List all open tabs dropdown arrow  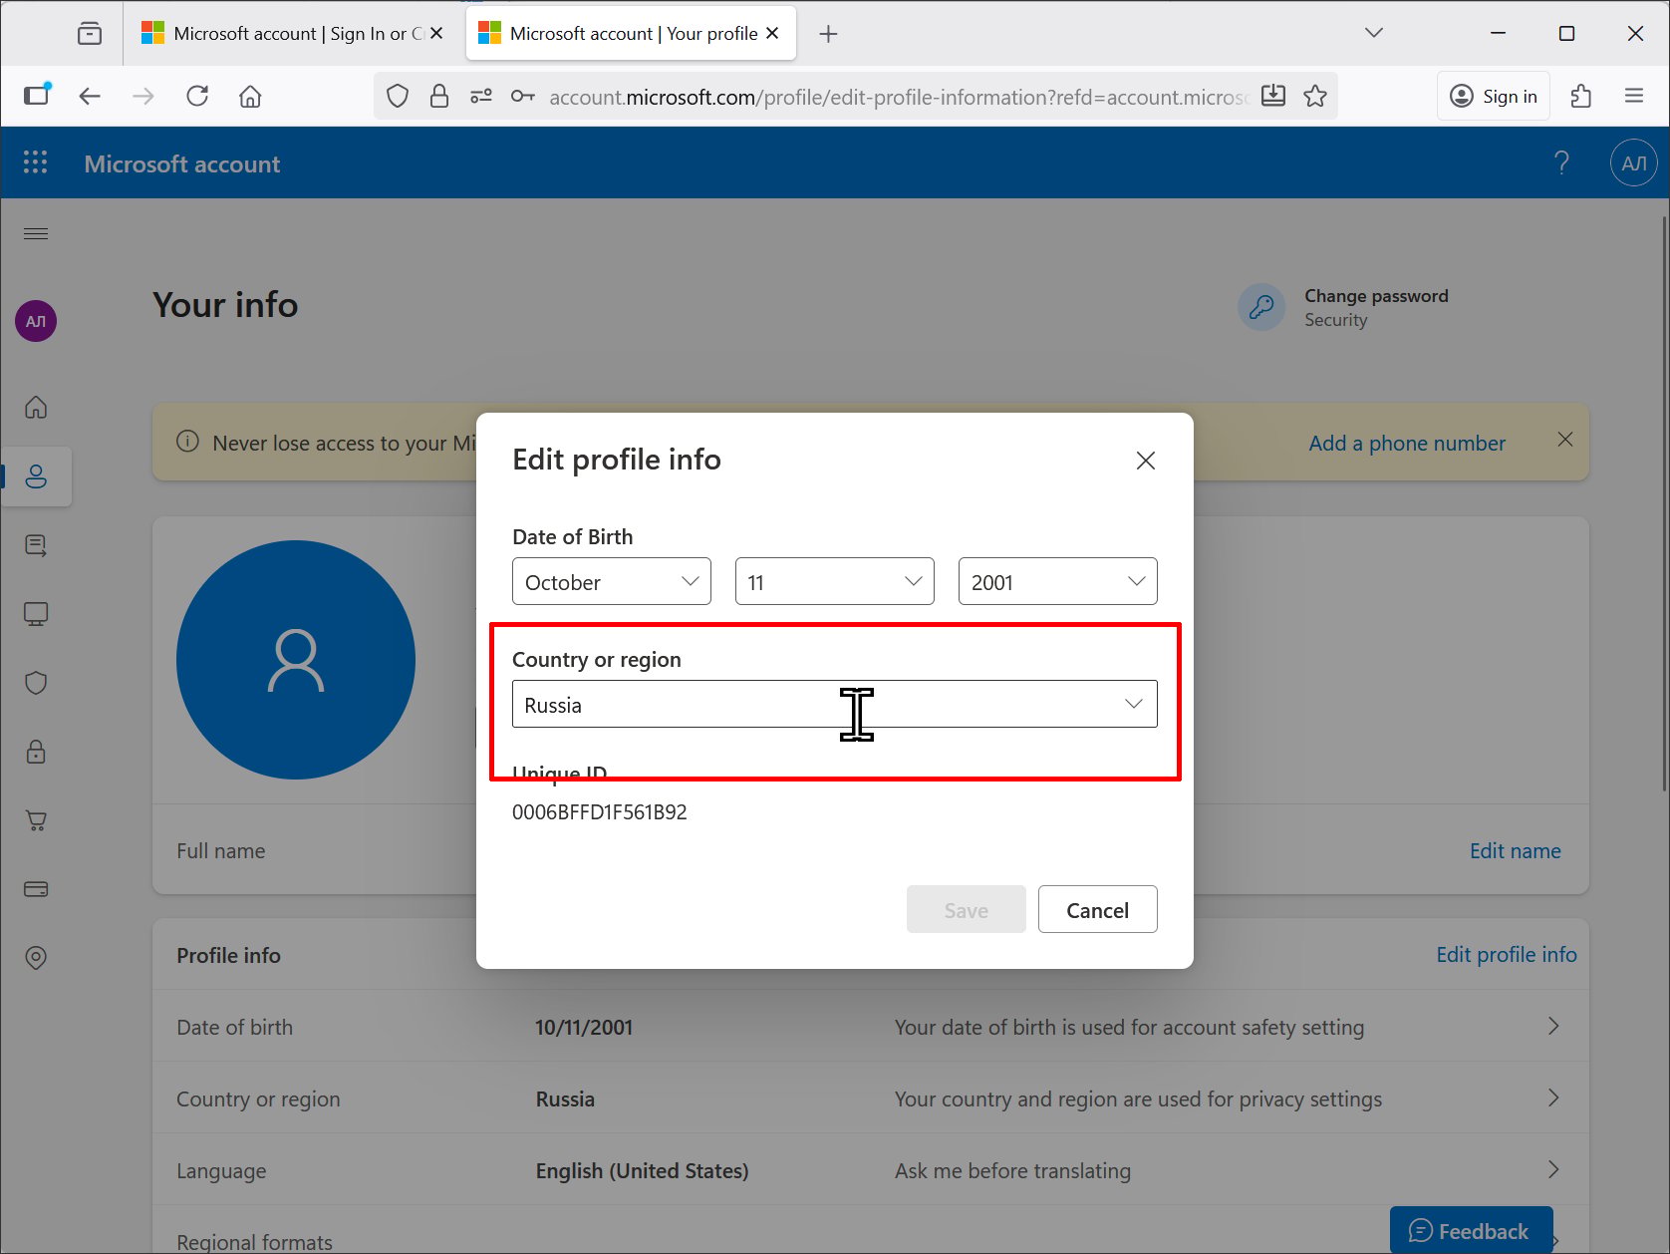click(x=1373, y=33)
